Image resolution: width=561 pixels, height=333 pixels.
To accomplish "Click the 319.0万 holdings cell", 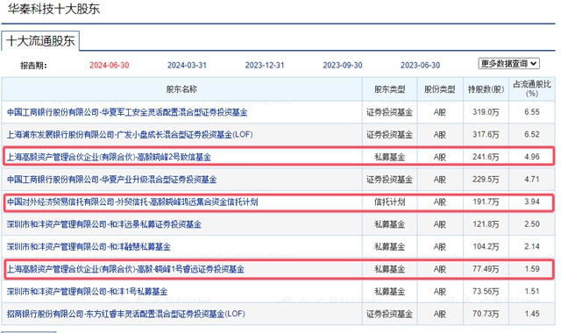I will pyautogui.click(x=486, y=112).
